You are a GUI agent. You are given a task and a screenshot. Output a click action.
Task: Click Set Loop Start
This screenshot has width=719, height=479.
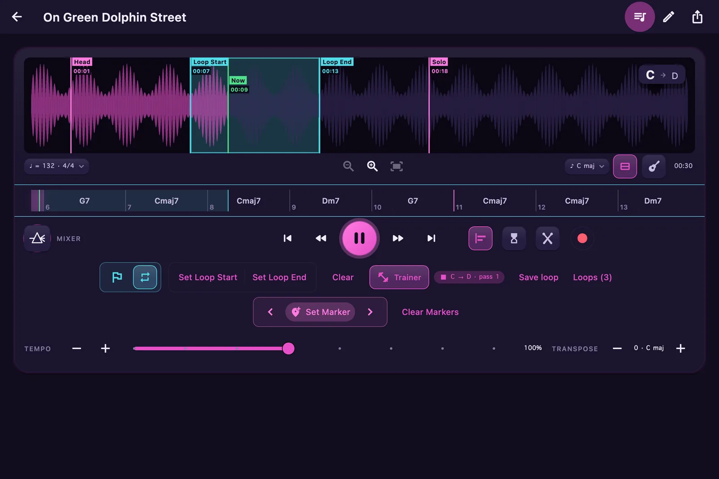tap(208, 277)
